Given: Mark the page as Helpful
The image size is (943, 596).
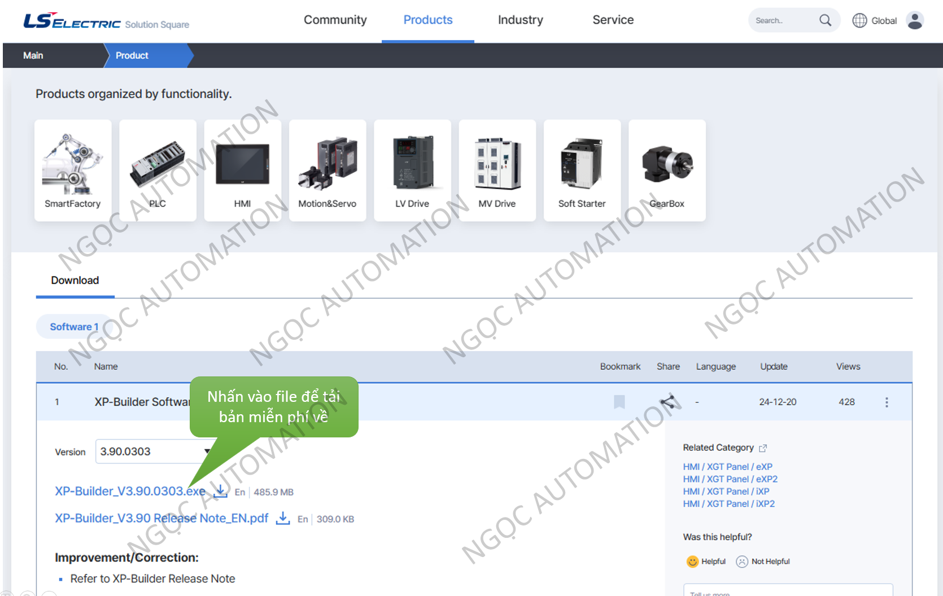Looking at the screenshot, I should click(x=706, y=562).
